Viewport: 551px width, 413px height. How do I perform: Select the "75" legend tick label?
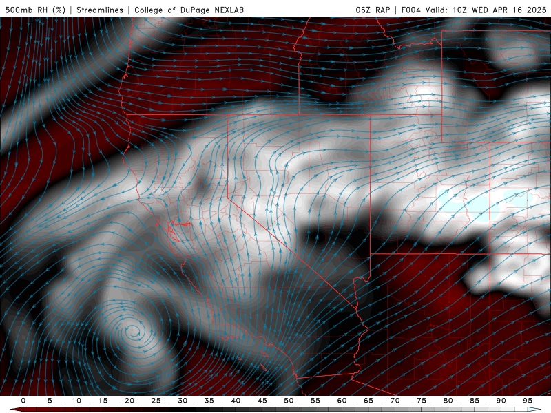pos(422,401)
